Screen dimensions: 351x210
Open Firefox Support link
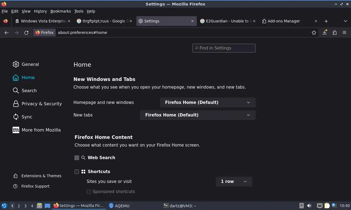32,186
